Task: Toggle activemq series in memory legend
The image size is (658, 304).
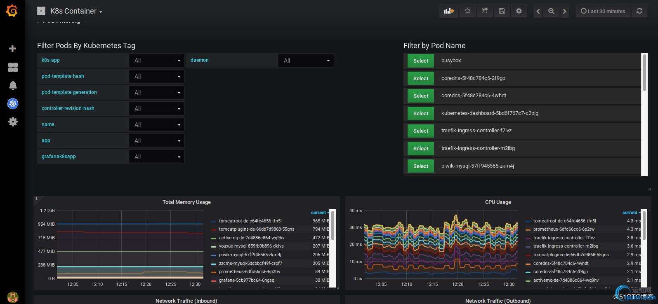Action: tap(252, 238)
